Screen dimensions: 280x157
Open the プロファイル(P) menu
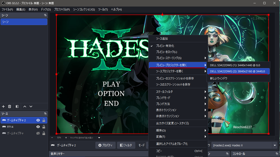tap(62, 9)
